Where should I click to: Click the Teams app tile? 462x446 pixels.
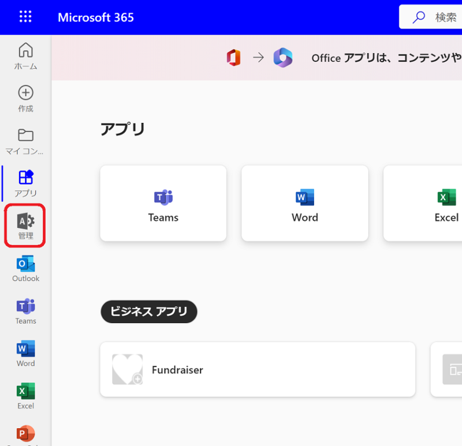coord(163,203)
